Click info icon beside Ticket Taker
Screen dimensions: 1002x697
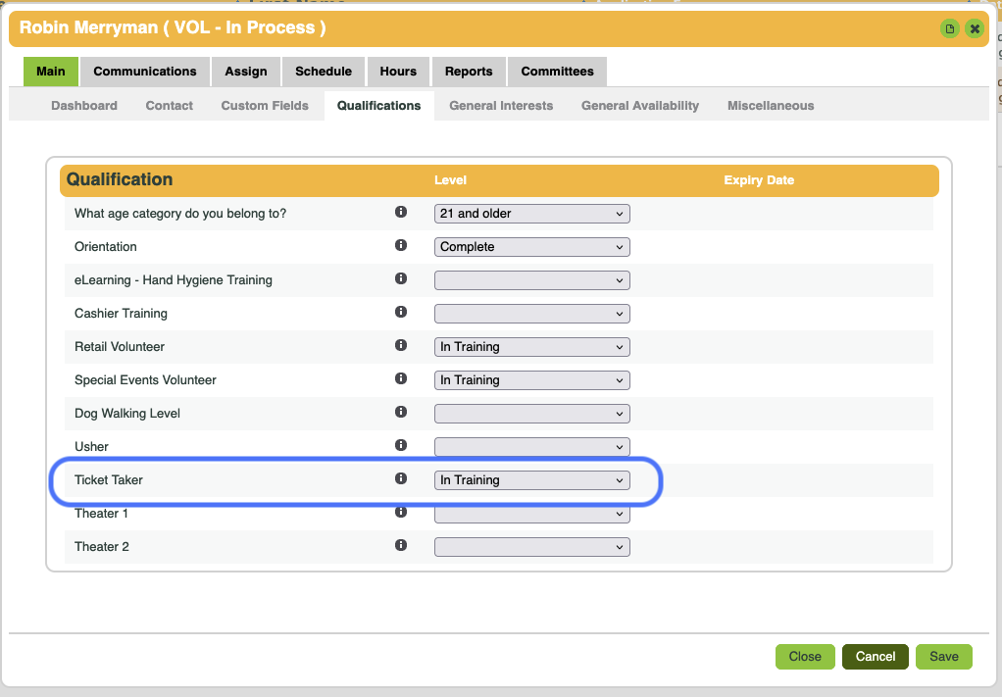(x=400, y=478)
